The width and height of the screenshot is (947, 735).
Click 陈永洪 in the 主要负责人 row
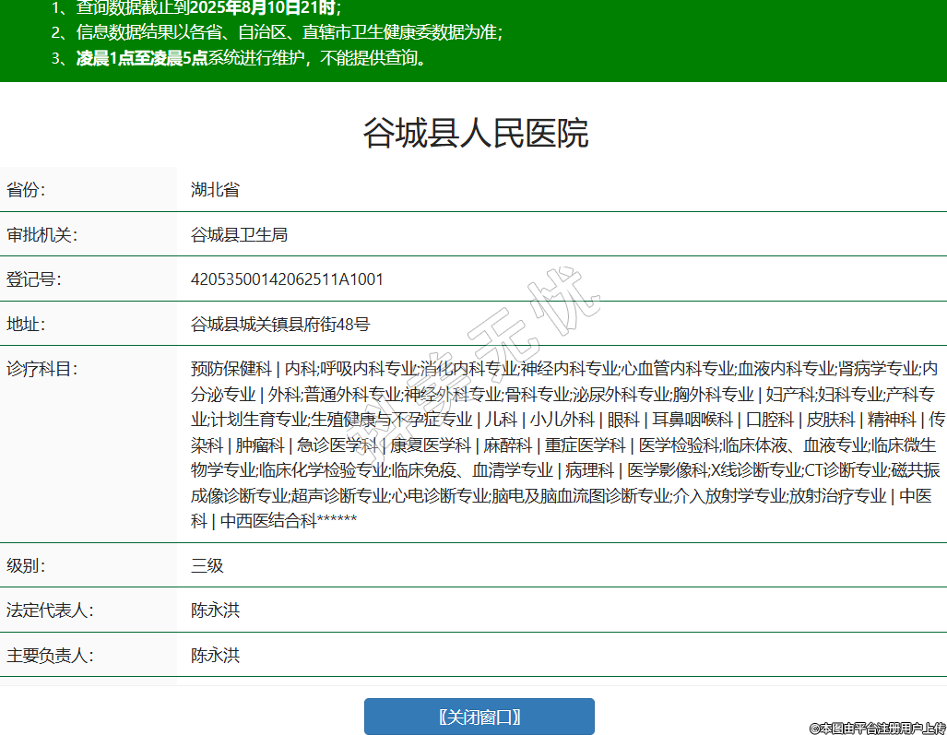215,656
